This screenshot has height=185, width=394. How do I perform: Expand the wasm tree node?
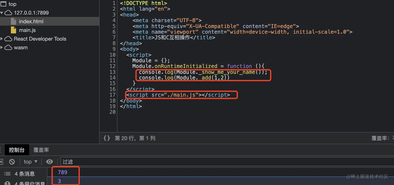pyautogui.click(x=2, y=48)
